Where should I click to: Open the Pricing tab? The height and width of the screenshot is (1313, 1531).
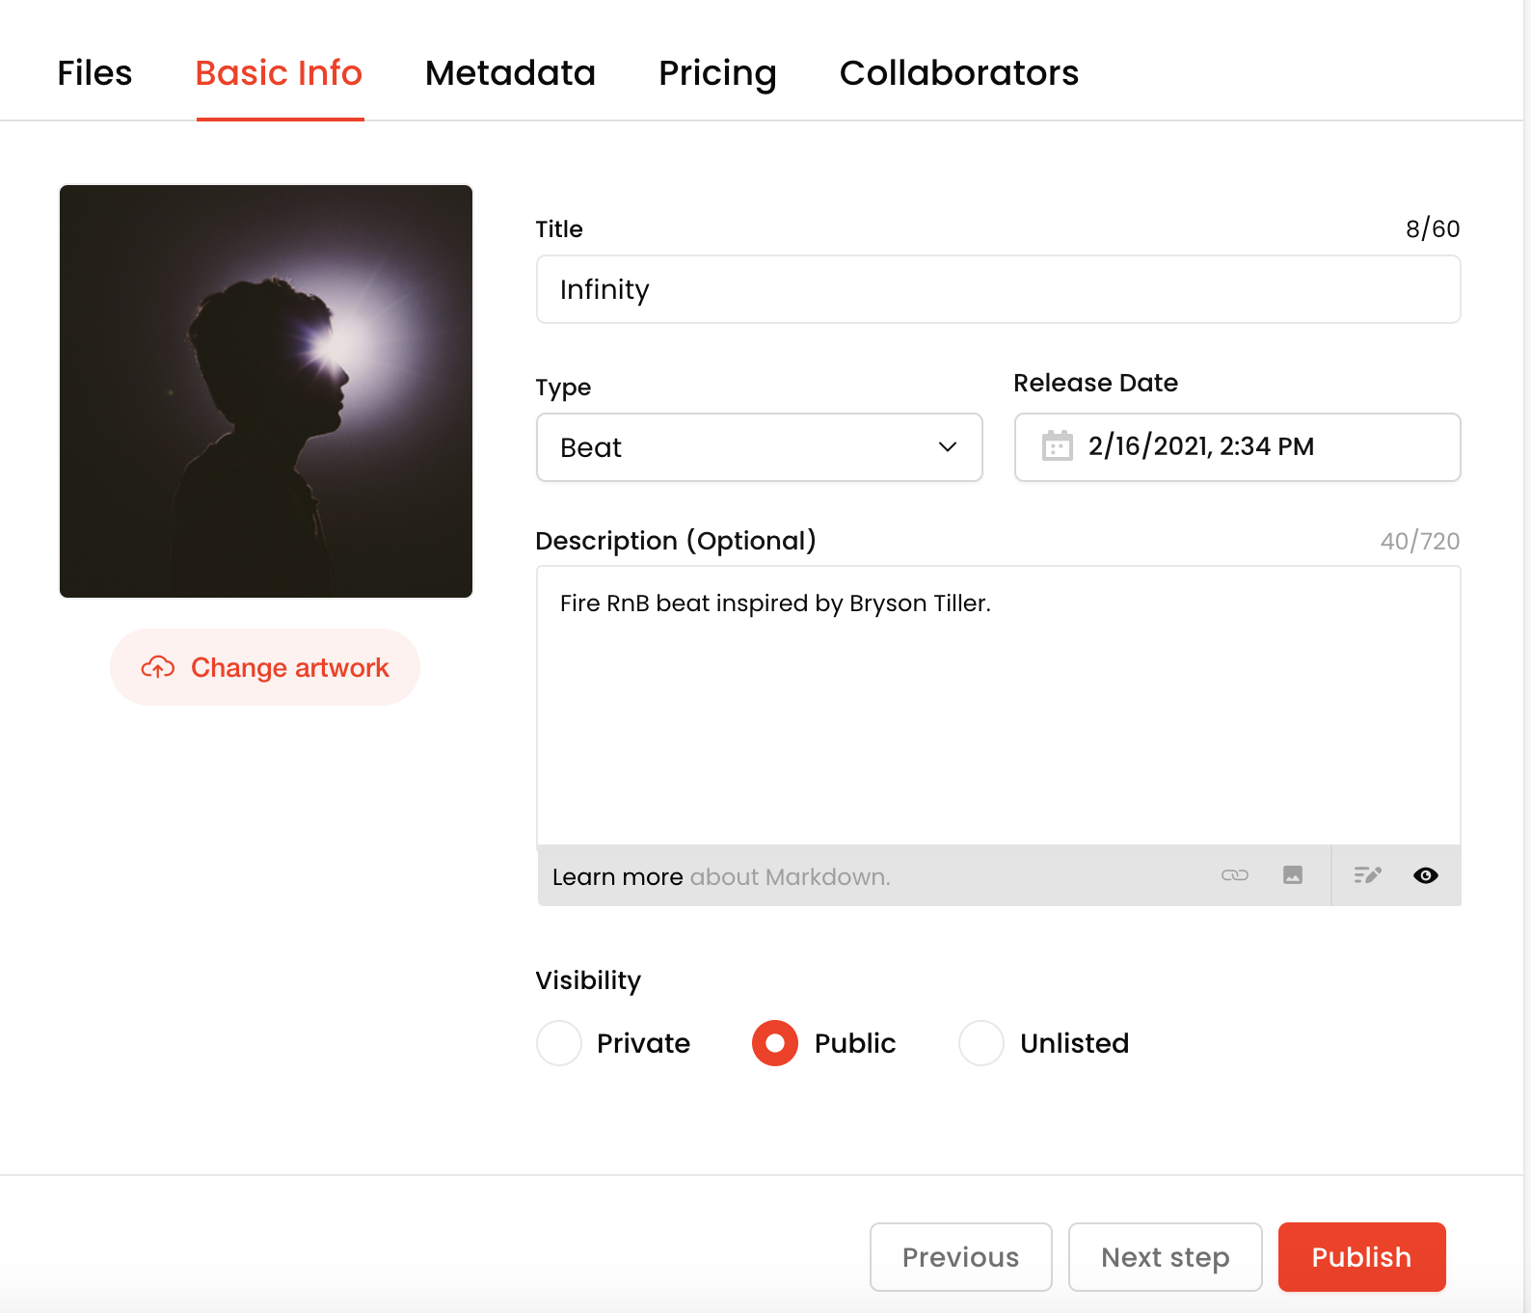coord(717,73)
